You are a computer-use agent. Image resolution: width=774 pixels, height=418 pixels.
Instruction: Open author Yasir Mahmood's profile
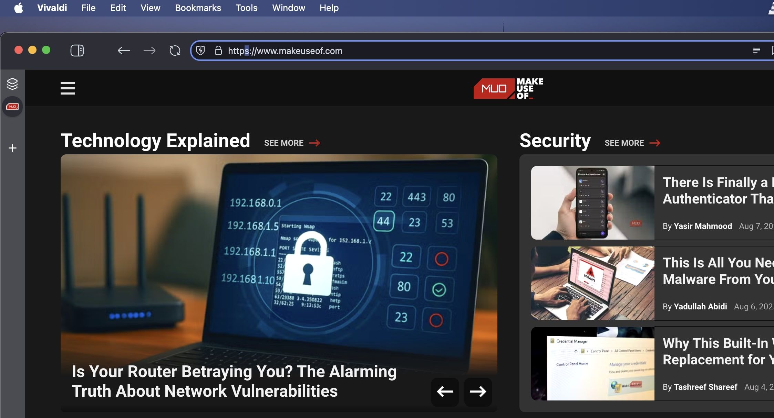(703, 226)
